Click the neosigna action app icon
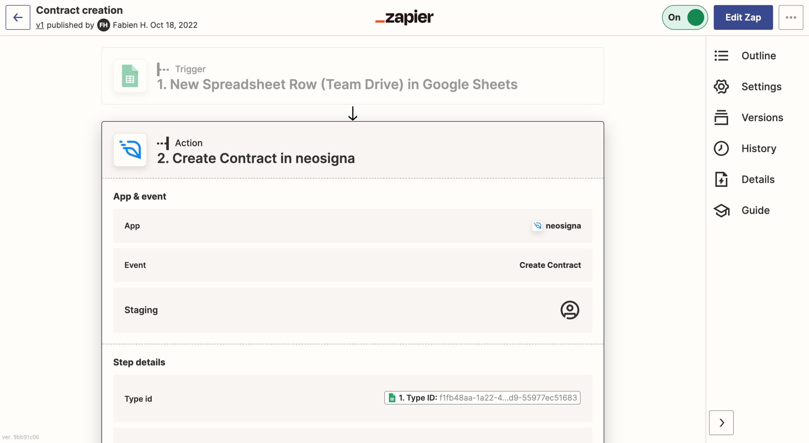Image resolution: width=809 pixels, height=443 pixels. tap(130, 150)
